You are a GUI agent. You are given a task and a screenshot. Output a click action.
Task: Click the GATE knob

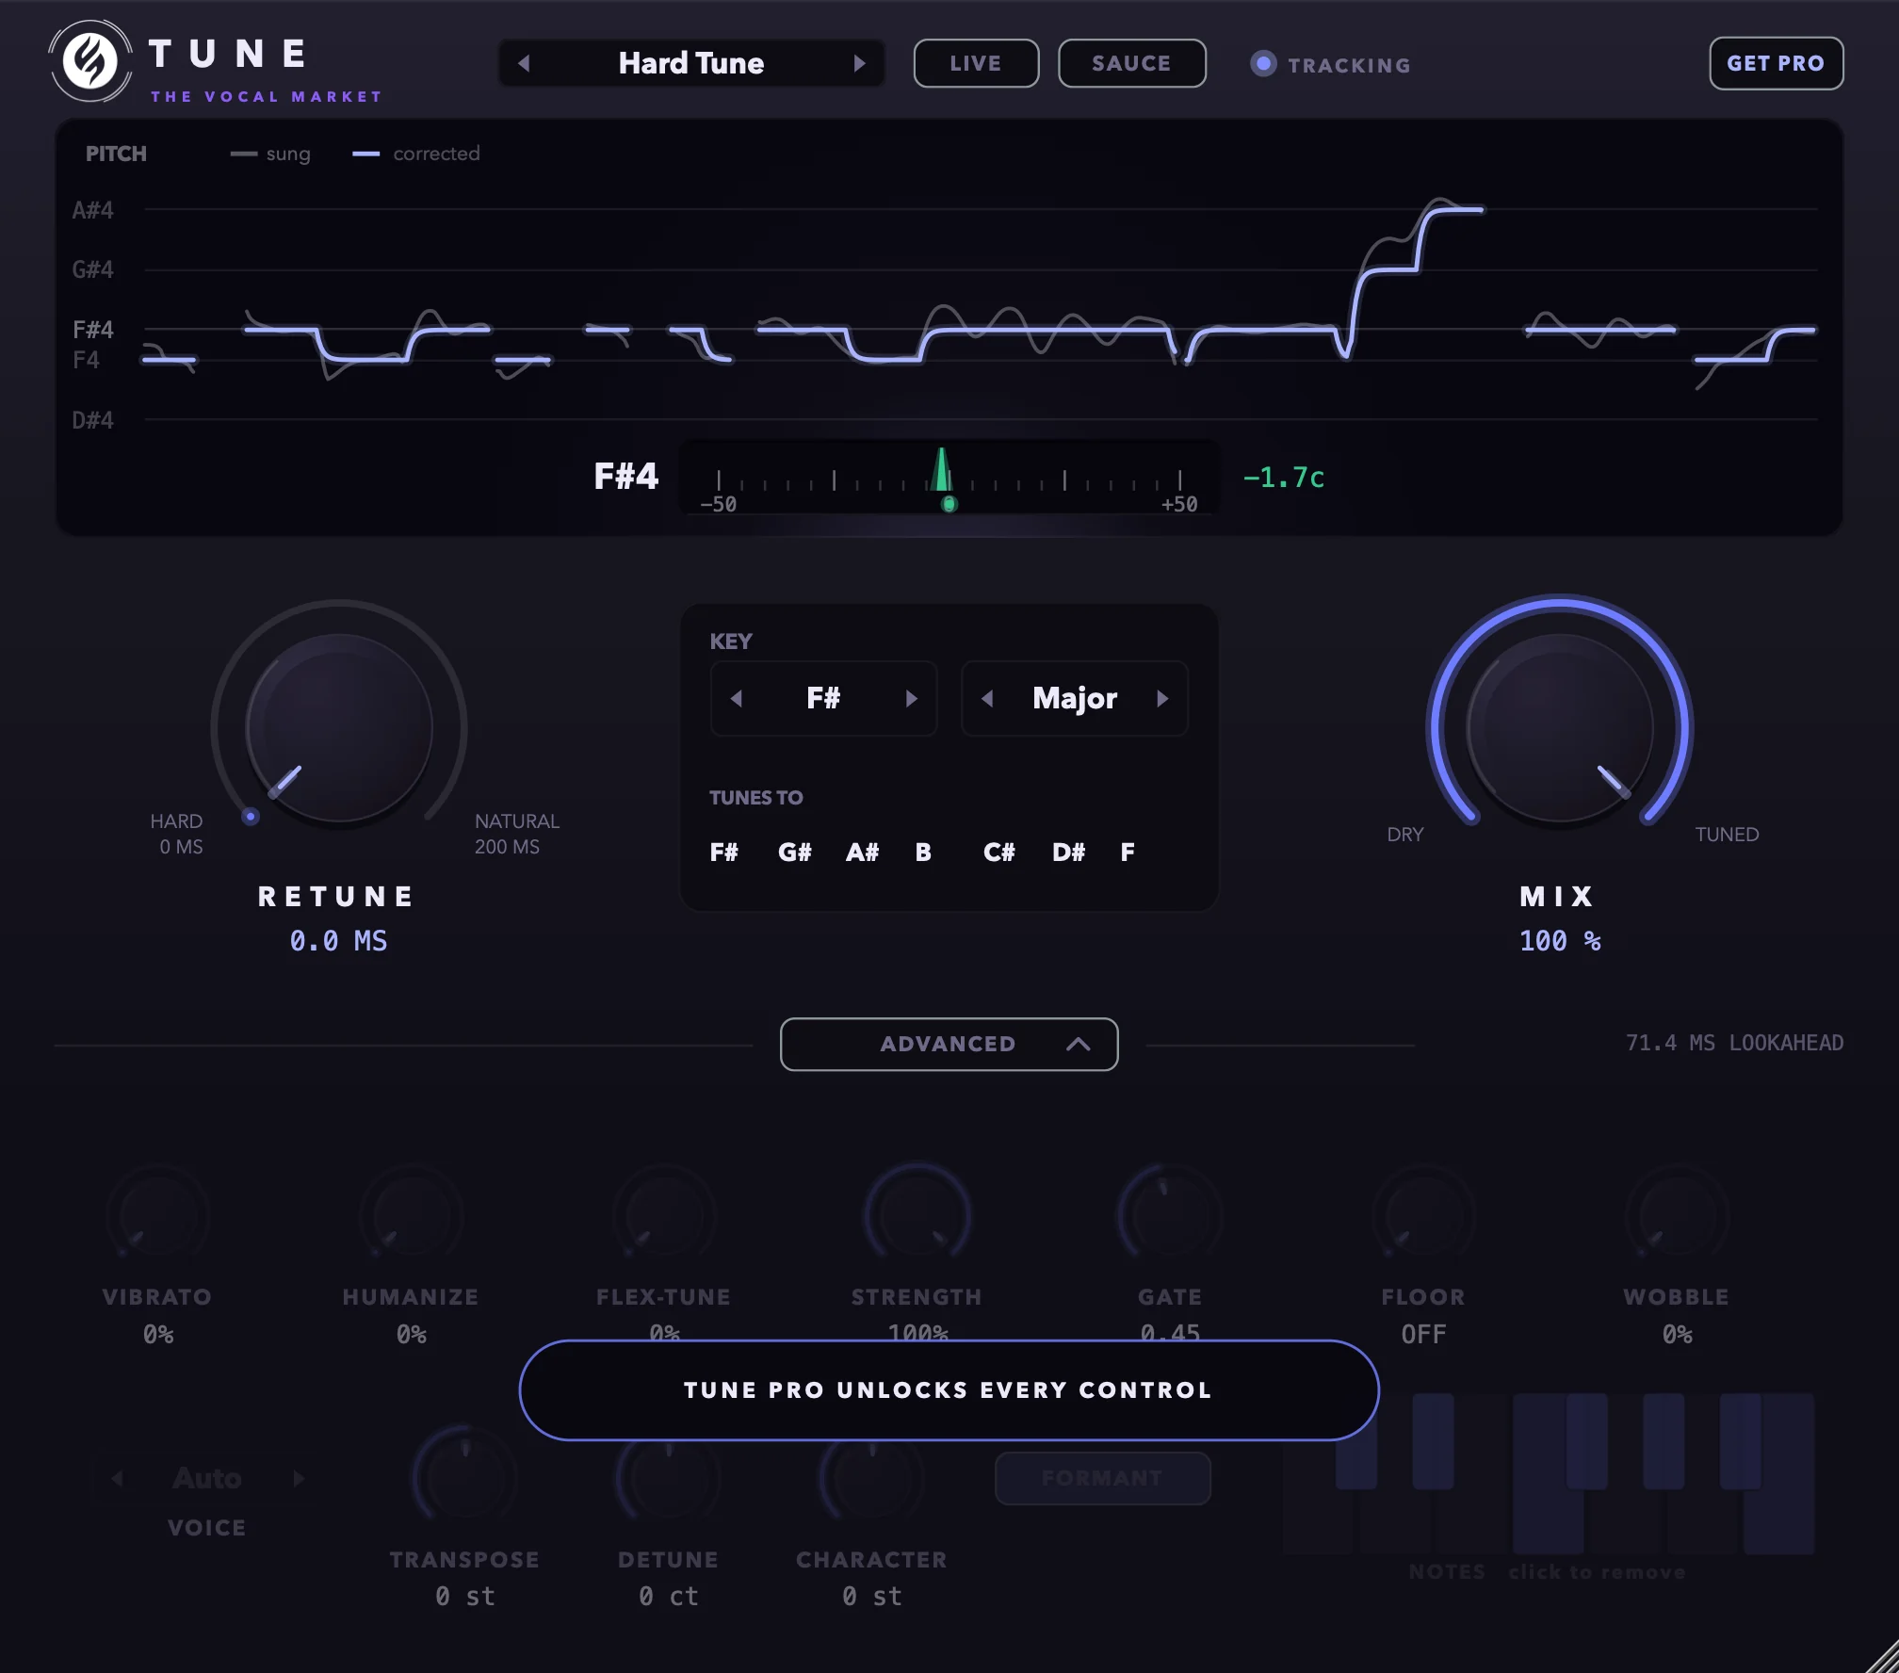tap(1170, 1216)
